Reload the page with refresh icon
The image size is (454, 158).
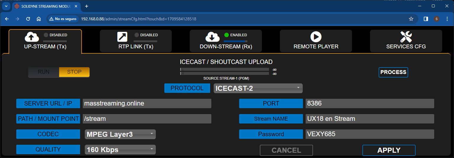point(28,19)
